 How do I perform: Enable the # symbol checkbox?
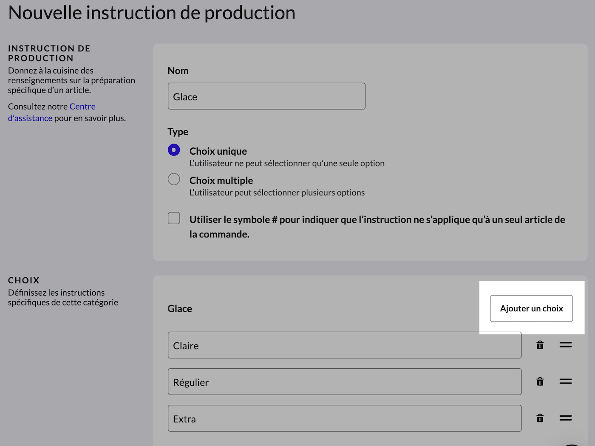click(174, 218)
